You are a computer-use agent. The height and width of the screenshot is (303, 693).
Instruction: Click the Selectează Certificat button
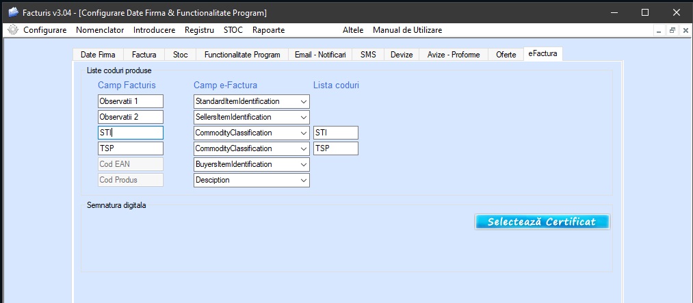[x=542, y=222]
